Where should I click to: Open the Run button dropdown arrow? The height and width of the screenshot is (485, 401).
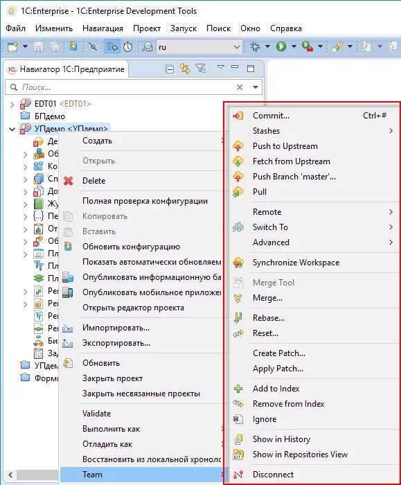[x=294, y=46]
